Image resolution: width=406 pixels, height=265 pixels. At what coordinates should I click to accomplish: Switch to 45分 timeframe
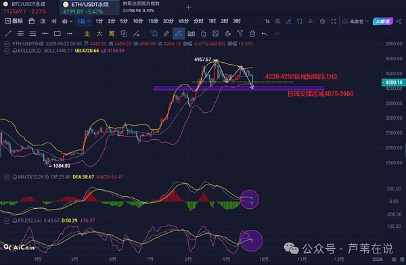click(183, 21)
